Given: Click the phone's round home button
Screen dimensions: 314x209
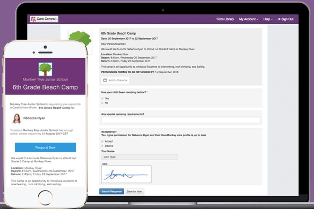Looking at the screenshot, I should (x=45, y=198).
